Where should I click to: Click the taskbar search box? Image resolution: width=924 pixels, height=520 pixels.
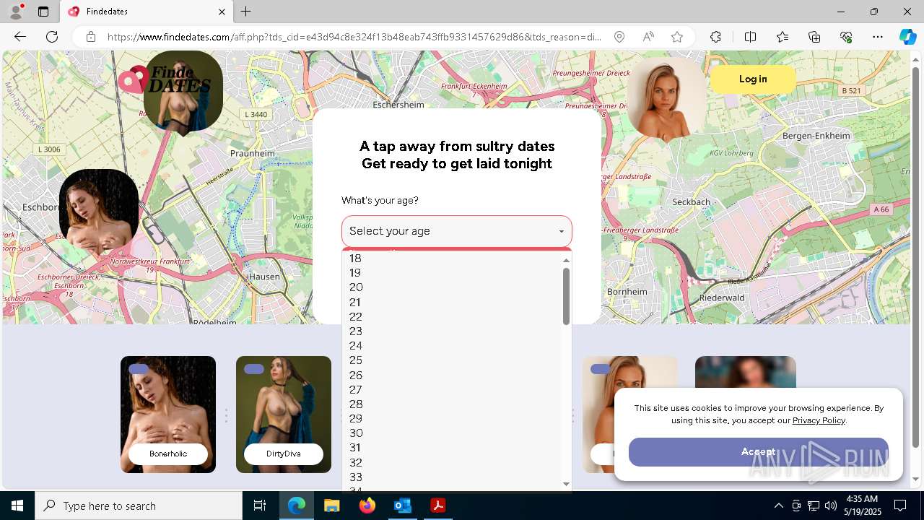pyautogui.click(x=139, y=506)
